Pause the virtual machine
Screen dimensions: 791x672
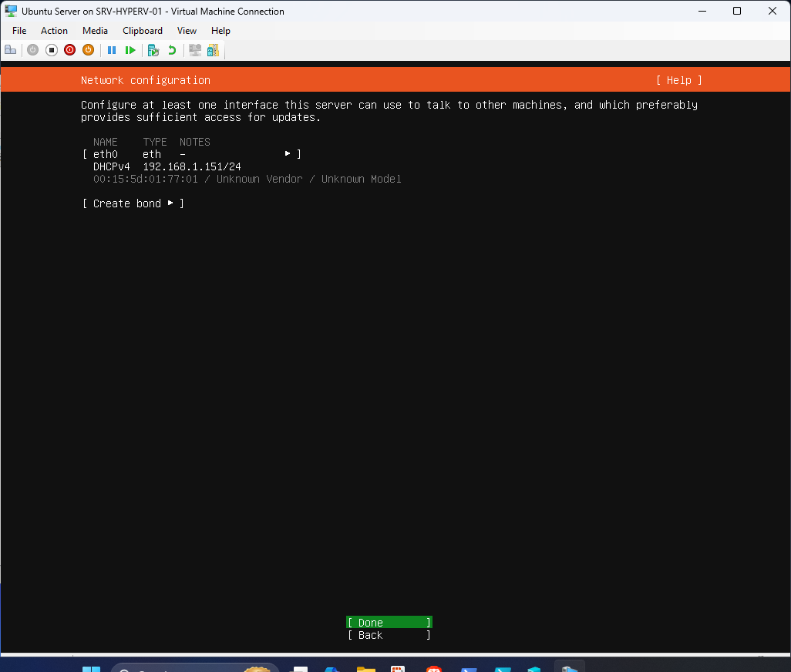(x=112, y=50)
